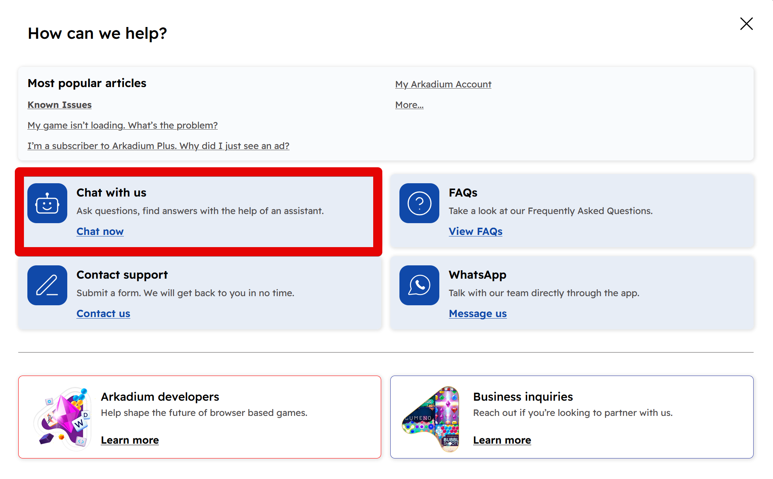Open the Arkadium Plus ad article
The image size is (773, 479).
pyautogui.click(x=158, y=146)
